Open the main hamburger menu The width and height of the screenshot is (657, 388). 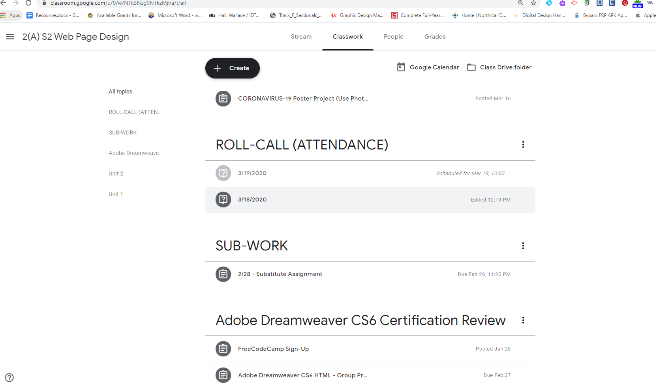tap(10, 37)
